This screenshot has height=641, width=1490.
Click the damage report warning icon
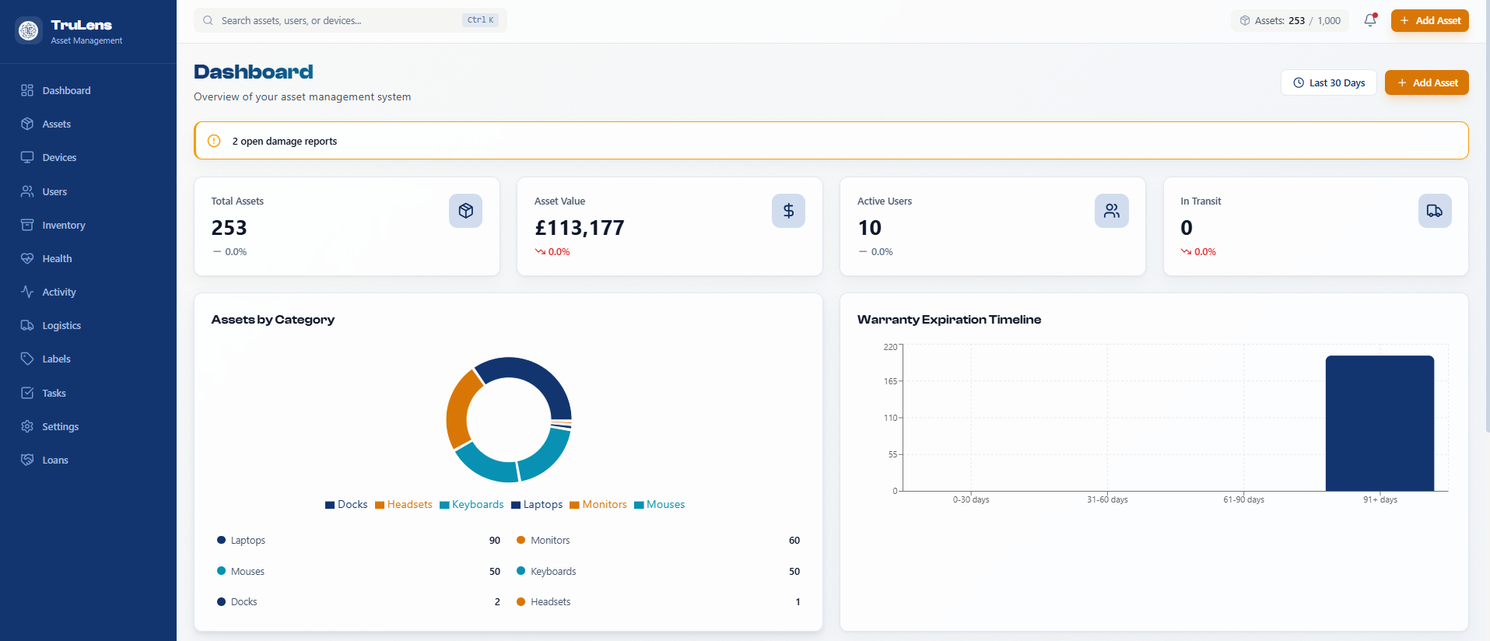coord(214,141)
